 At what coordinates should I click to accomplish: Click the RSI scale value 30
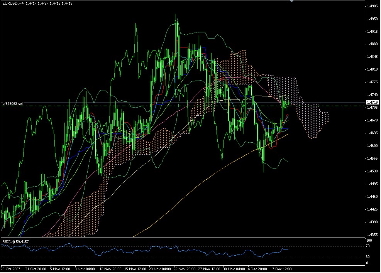click(x=368, y=257)
